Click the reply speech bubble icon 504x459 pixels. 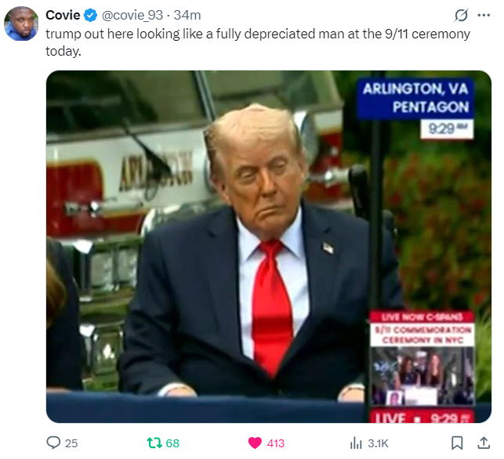pos(53,443)
